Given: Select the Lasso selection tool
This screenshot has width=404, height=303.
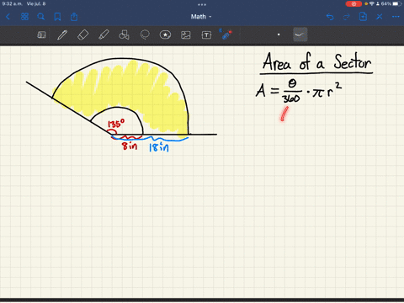Looking at the screenshot, I should 145,35.
